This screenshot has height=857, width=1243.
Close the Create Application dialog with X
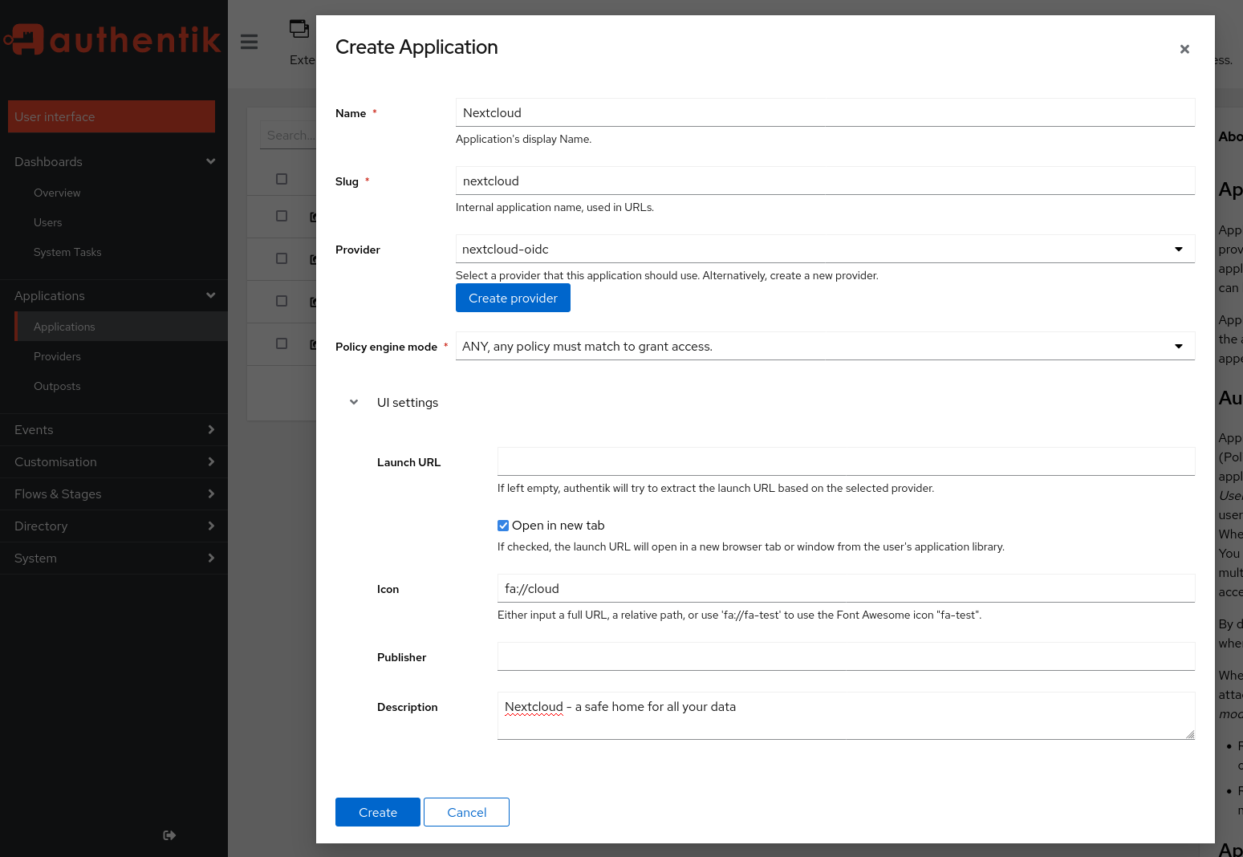(x=1184, y=49)
